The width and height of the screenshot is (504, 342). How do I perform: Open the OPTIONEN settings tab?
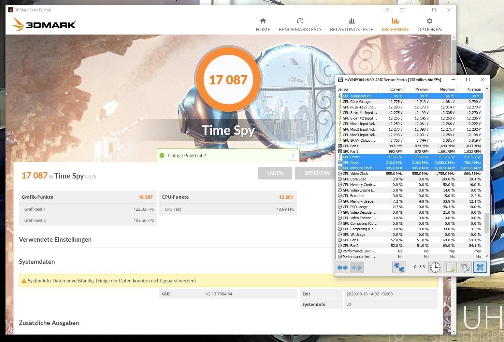(x=429, y=25)
